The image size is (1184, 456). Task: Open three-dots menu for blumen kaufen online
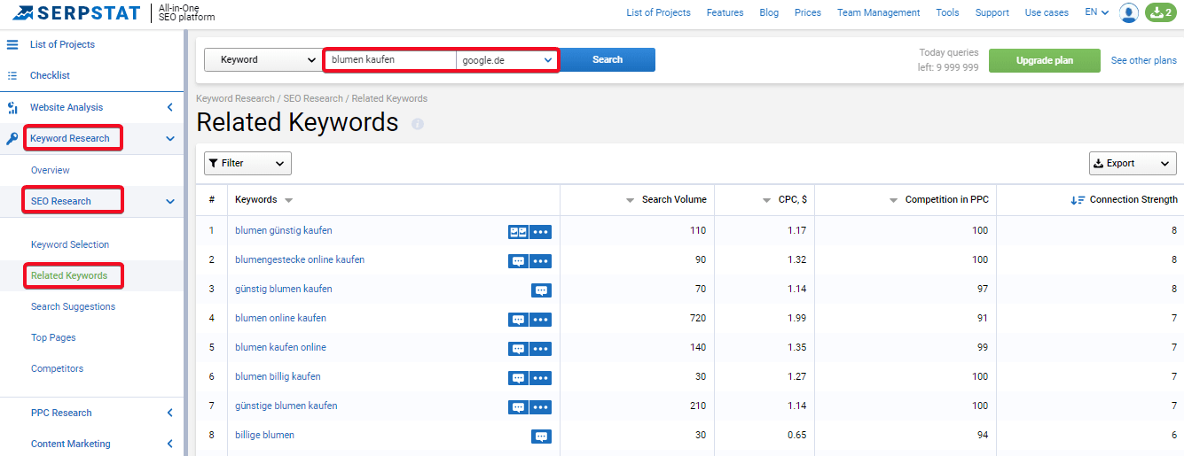pyautogui.click(x=541, y=349)
